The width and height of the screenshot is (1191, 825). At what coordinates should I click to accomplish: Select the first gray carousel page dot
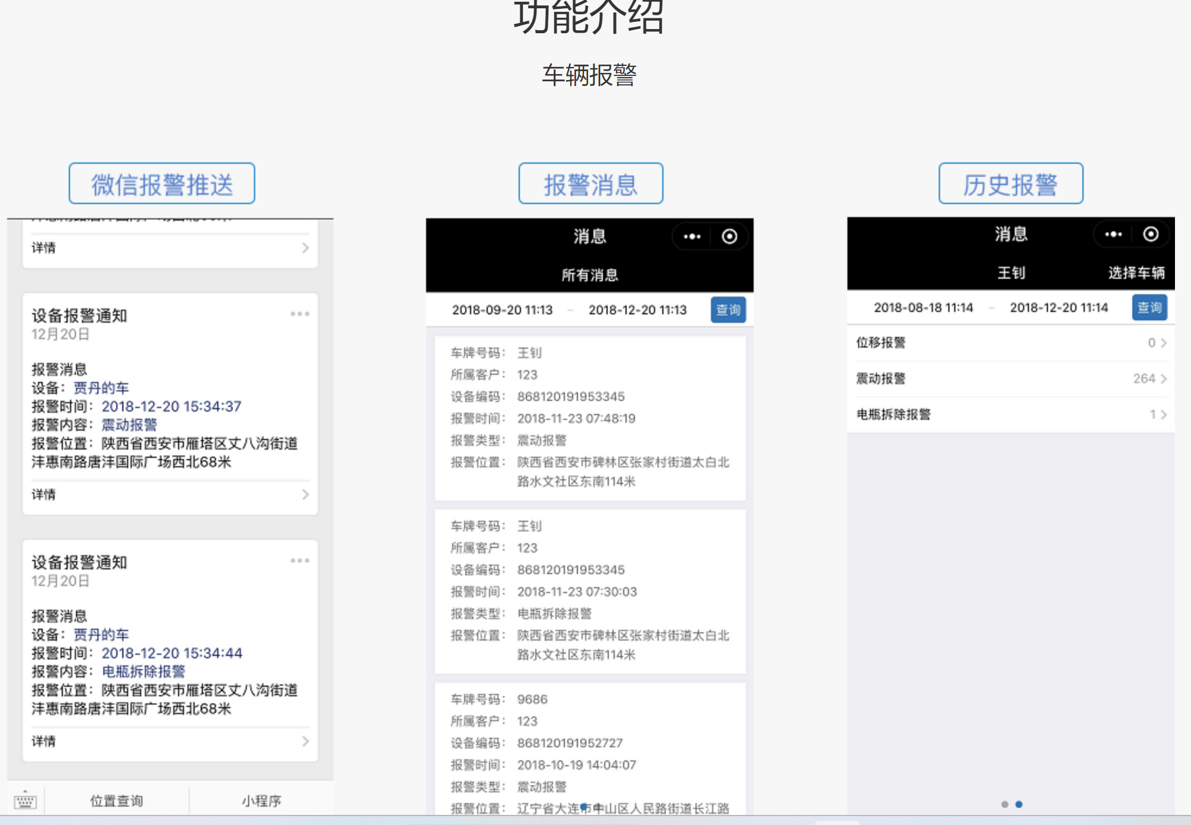pyautogui.click(x=1005, y=804)
